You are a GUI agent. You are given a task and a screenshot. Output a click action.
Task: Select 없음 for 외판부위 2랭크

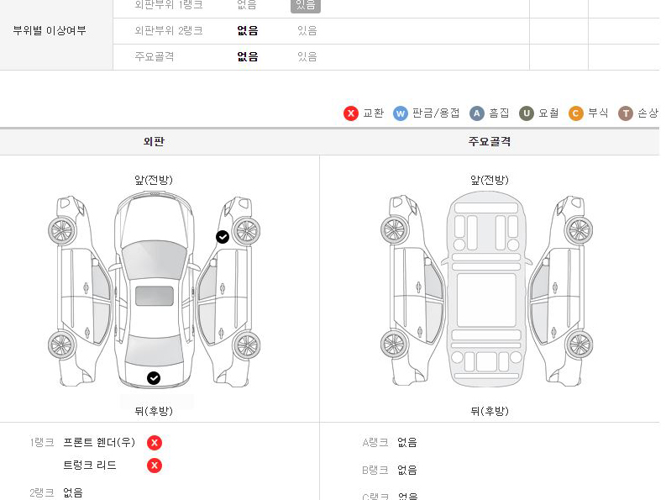coord(248,30)
